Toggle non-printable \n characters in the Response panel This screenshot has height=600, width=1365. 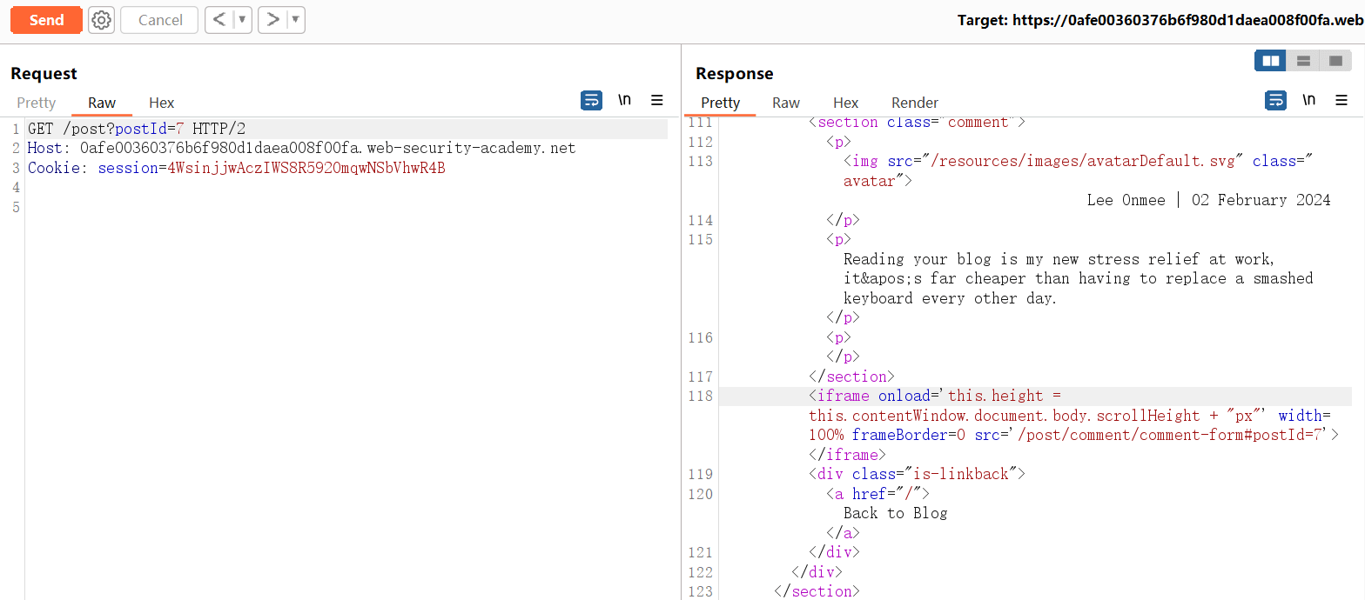[1308, 101]
